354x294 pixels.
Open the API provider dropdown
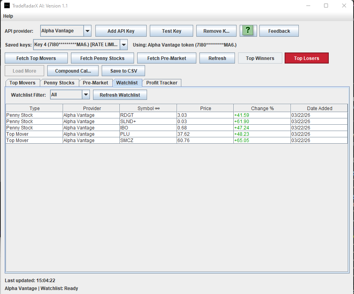pyautogui.click(x=87, y=30)
